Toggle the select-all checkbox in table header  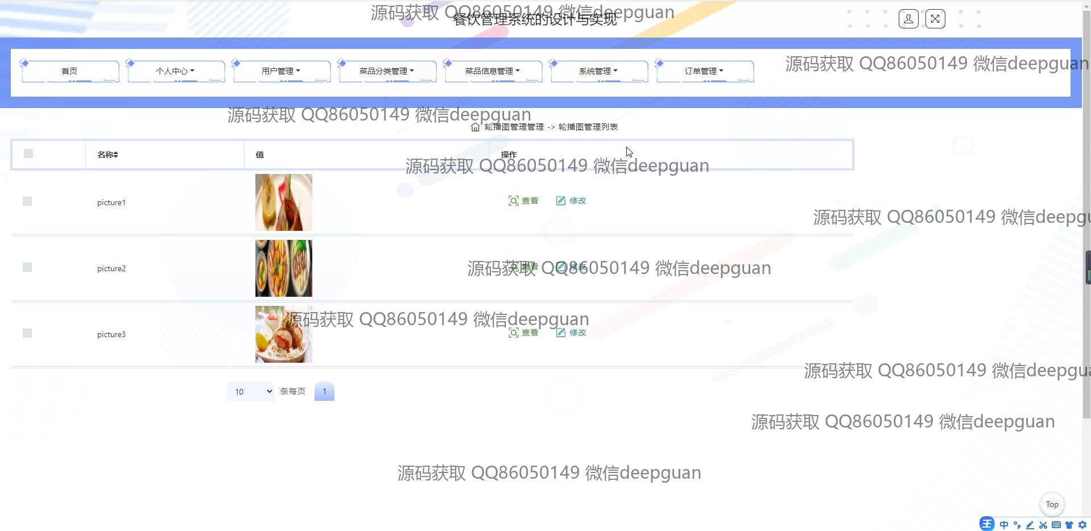(x=28, y=154)
